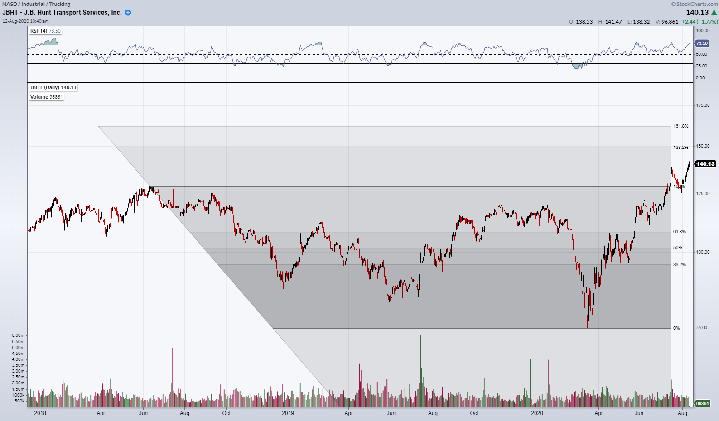Click the 25.00 RSI axis label
Screen dimensions: 719x421
click(x=701, y=66)
